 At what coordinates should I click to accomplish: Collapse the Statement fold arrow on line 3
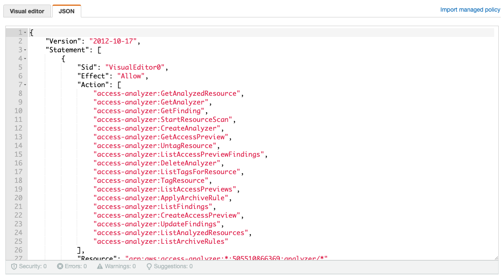click(x=25, y=50)
